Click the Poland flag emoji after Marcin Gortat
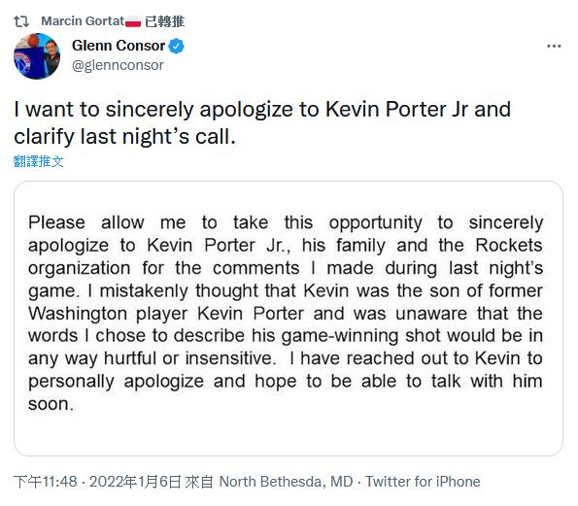 tap(133, 21)
